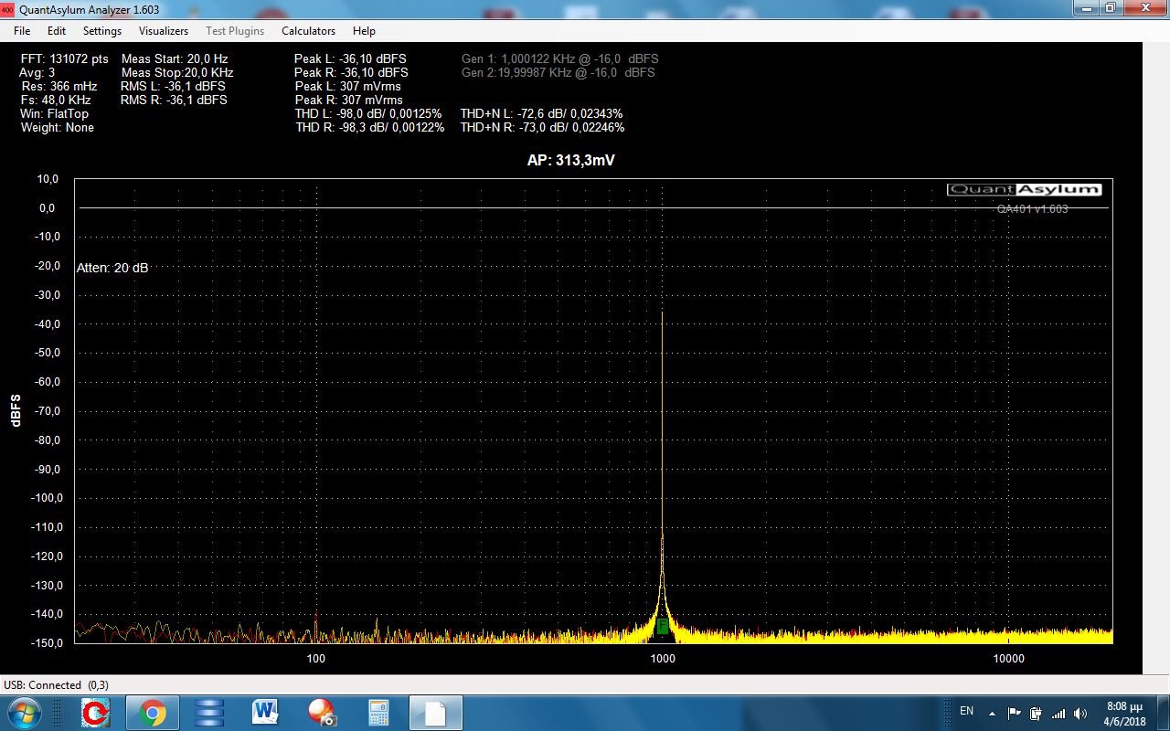Viewport: 1170px width, 731px height.
Task: Open the Help menu
Action: [x=364, y=31]
